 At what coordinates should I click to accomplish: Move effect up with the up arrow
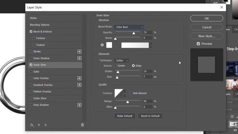[x=39, y=125]
